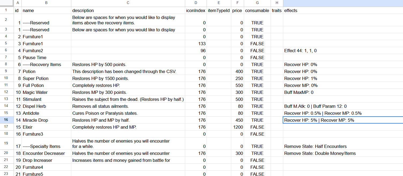Viewport: 403px width, 176px height.
Task: Click the 'Recover MP: 0%' cell
Action: [343, 85]
